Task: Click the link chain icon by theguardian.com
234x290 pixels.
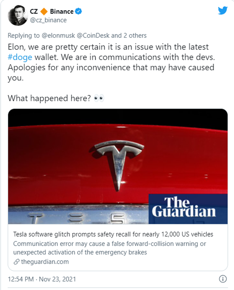Action: 17,261
